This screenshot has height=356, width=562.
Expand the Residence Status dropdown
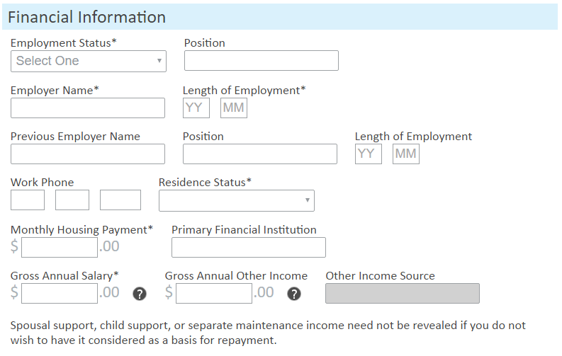click(237, 201)
